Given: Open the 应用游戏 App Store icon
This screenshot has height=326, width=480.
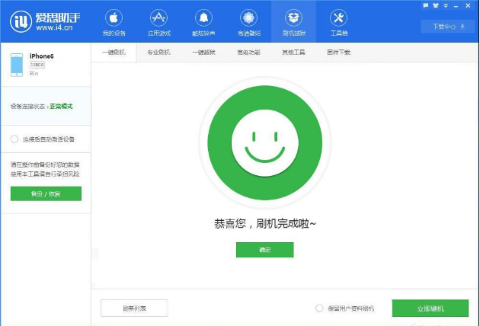Looking at the screenshot, I should [159, 18].
